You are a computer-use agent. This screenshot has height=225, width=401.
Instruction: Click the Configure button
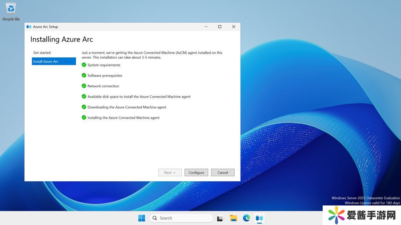click(196, 172)
